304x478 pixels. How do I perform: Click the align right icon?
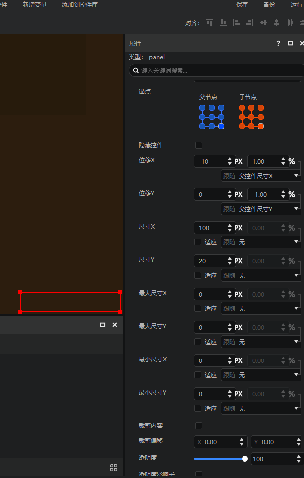(x=250, y=23)
